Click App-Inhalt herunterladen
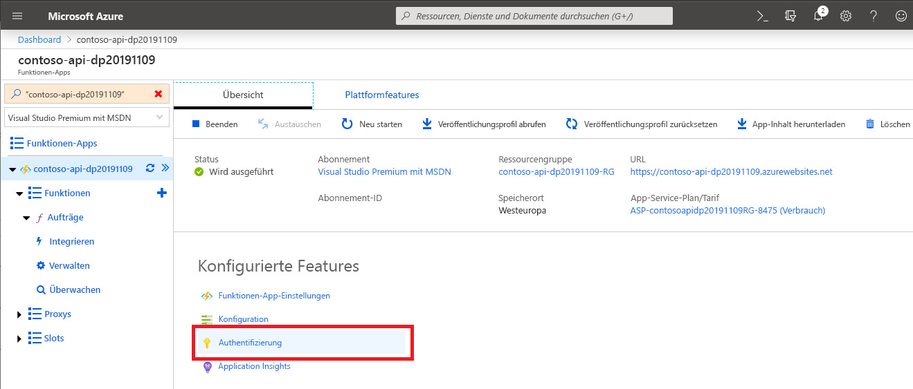The width and height of the screenshot is (913, 389). coord(790,124)
